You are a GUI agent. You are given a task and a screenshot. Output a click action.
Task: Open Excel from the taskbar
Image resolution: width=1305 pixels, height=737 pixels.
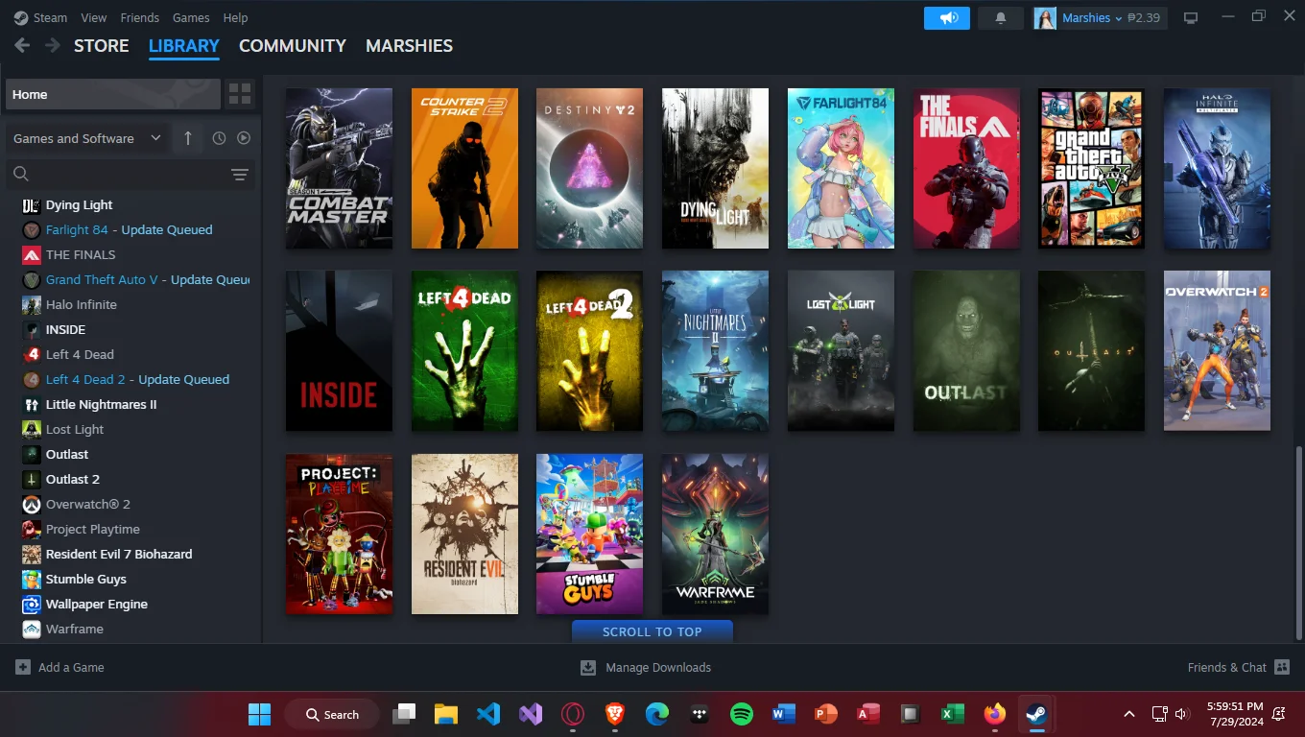click(952, 714)
